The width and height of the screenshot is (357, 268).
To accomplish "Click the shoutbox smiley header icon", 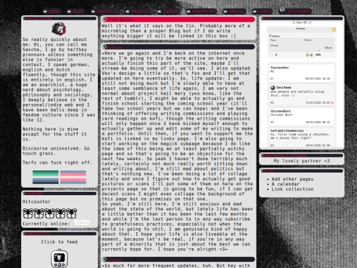I will pos(333,30).
